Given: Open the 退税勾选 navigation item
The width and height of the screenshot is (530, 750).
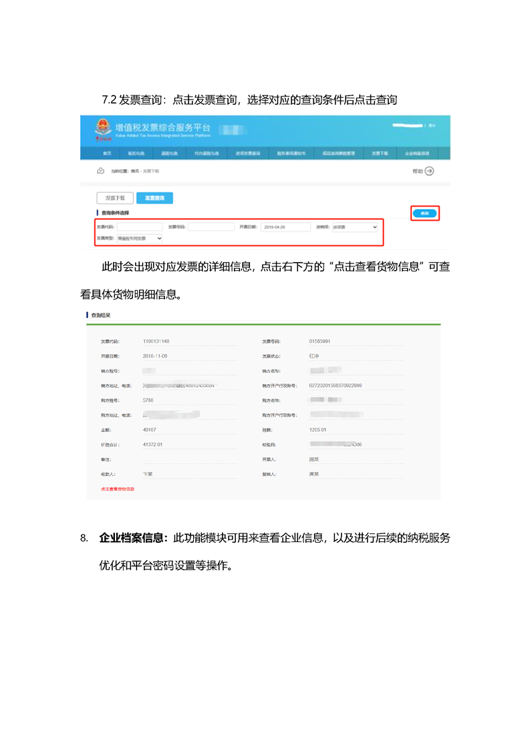Looking at the screenshot, I should (169, 154).
